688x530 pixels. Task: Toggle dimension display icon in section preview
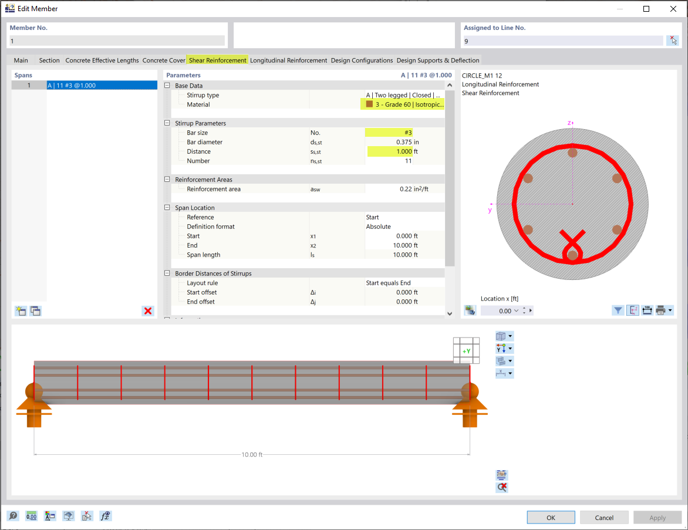(x=633, y=310)
